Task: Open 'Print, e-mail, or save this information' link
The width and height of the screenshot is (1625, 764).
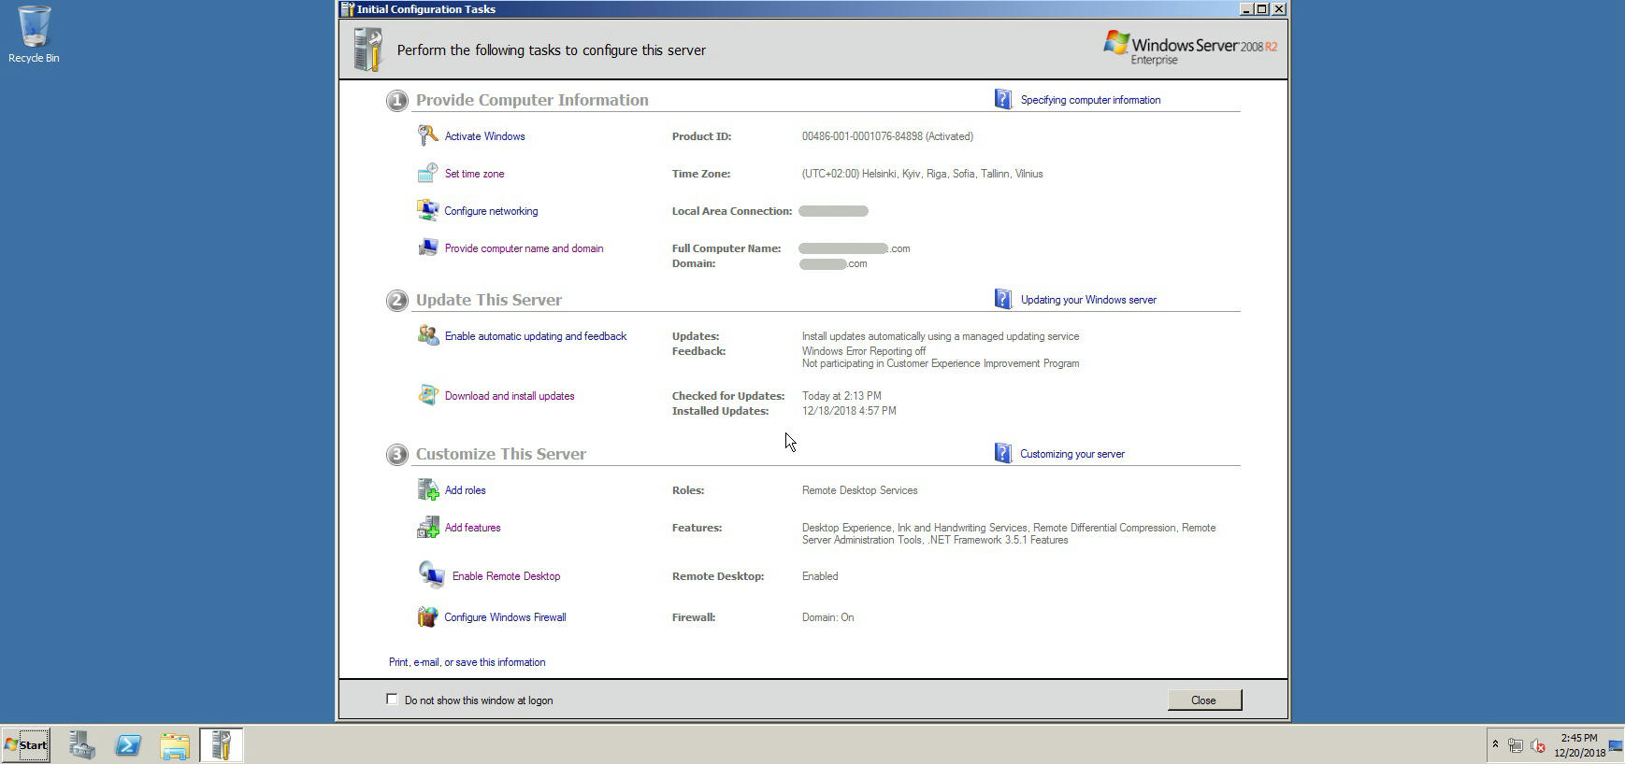Action: coord(467,662)
